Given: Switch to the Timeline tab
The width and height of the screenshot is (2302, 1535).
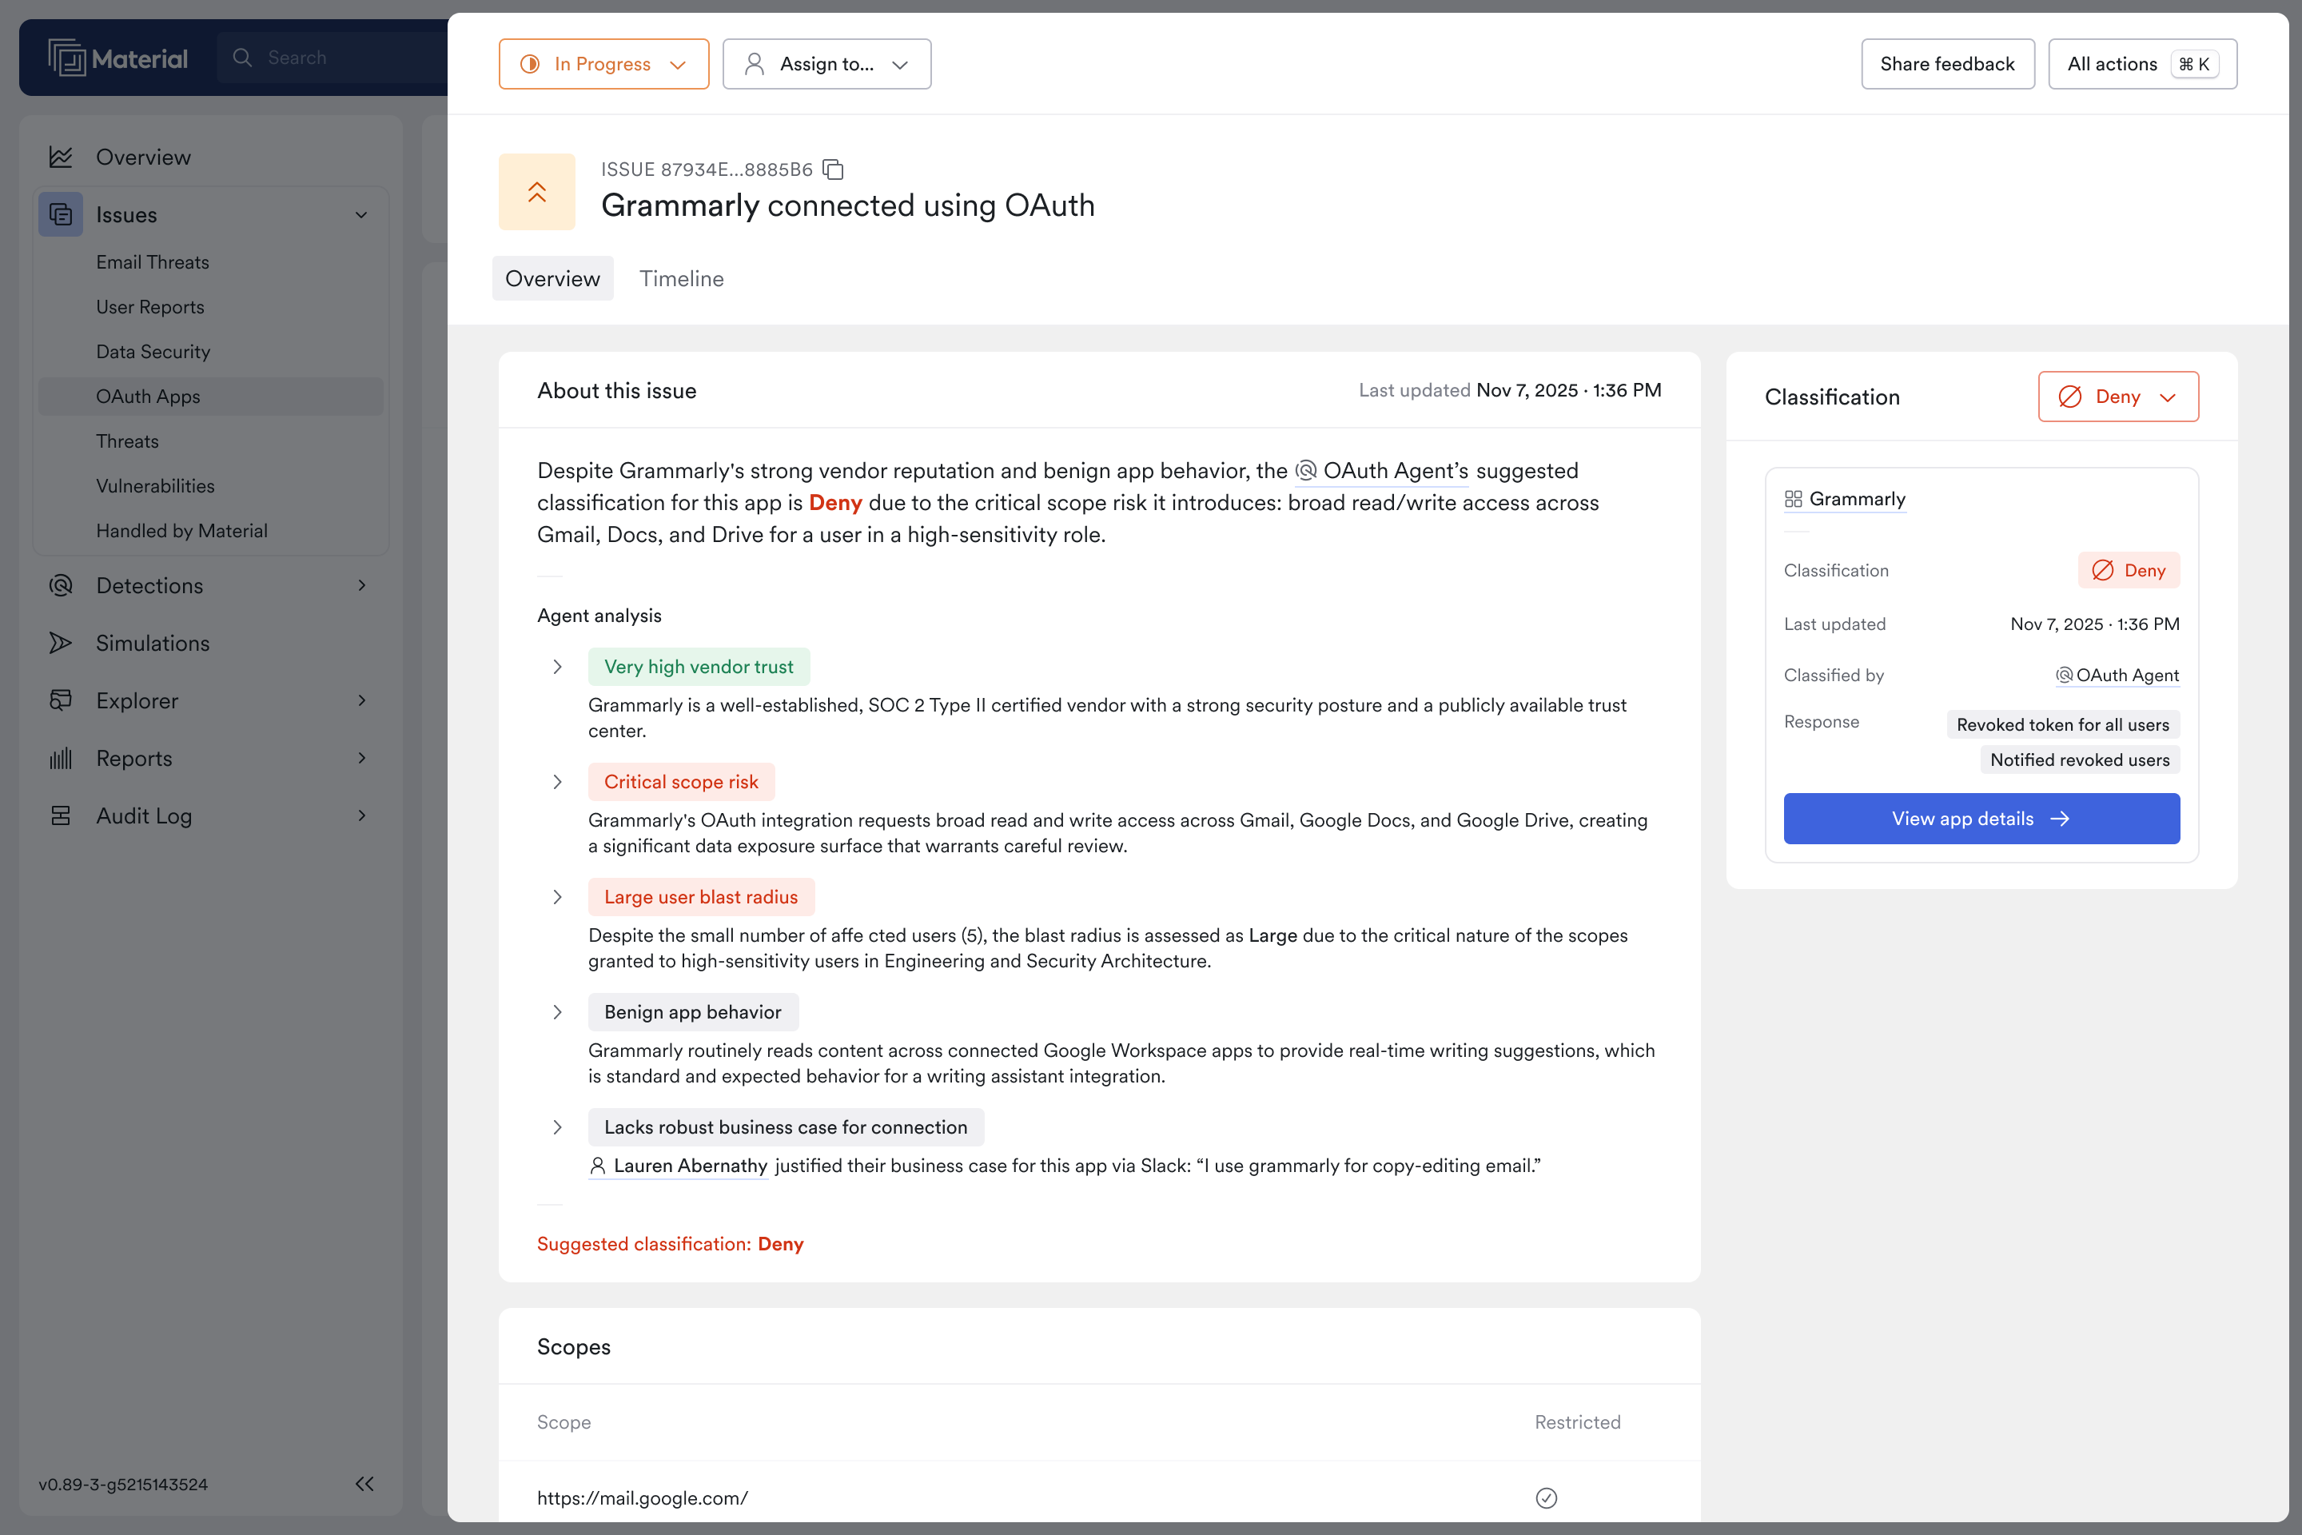Looking at the screenshot, I should (x=681, y=279).
